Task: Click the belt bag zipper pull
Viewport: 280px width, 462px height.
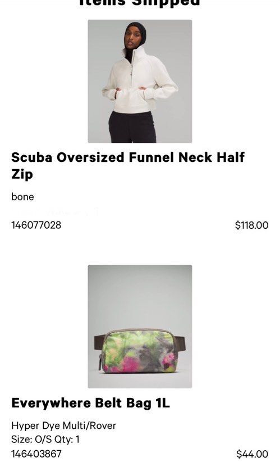Action: [x=101, y=363]
